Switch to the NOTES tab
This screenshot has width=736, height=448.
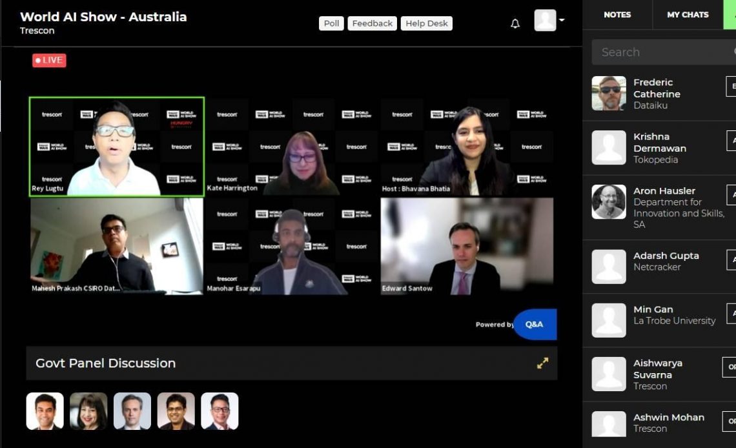(x=617, y=15)
